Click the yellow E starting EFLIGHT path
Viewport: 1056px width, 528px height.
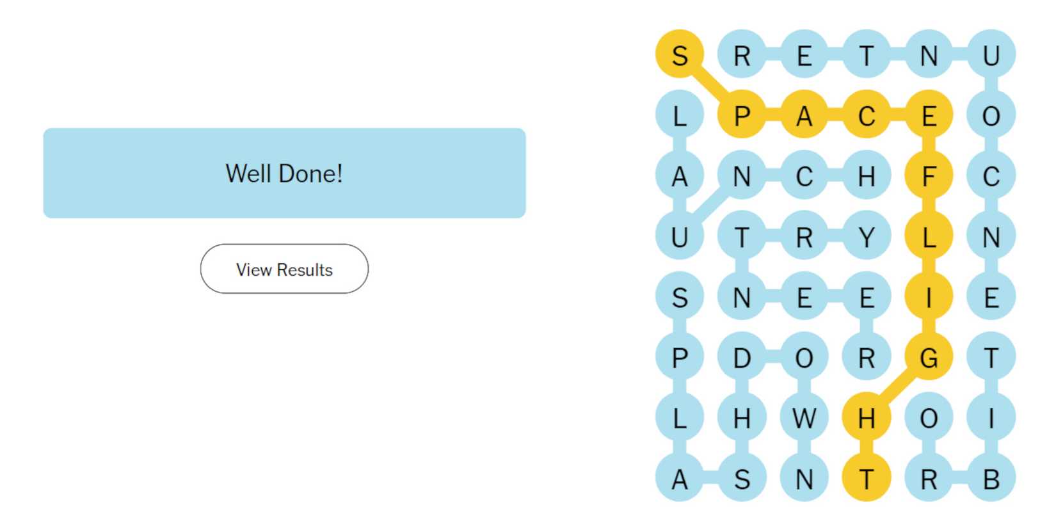(x=928, y=115)
